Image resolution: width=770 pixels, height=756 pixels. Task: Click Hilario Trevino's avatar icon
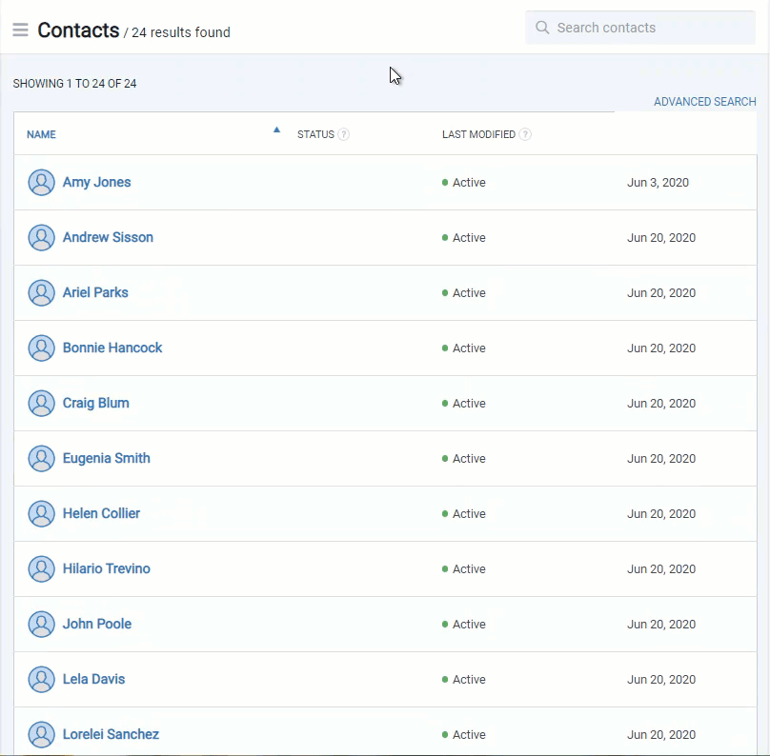(x=41, y=568)
